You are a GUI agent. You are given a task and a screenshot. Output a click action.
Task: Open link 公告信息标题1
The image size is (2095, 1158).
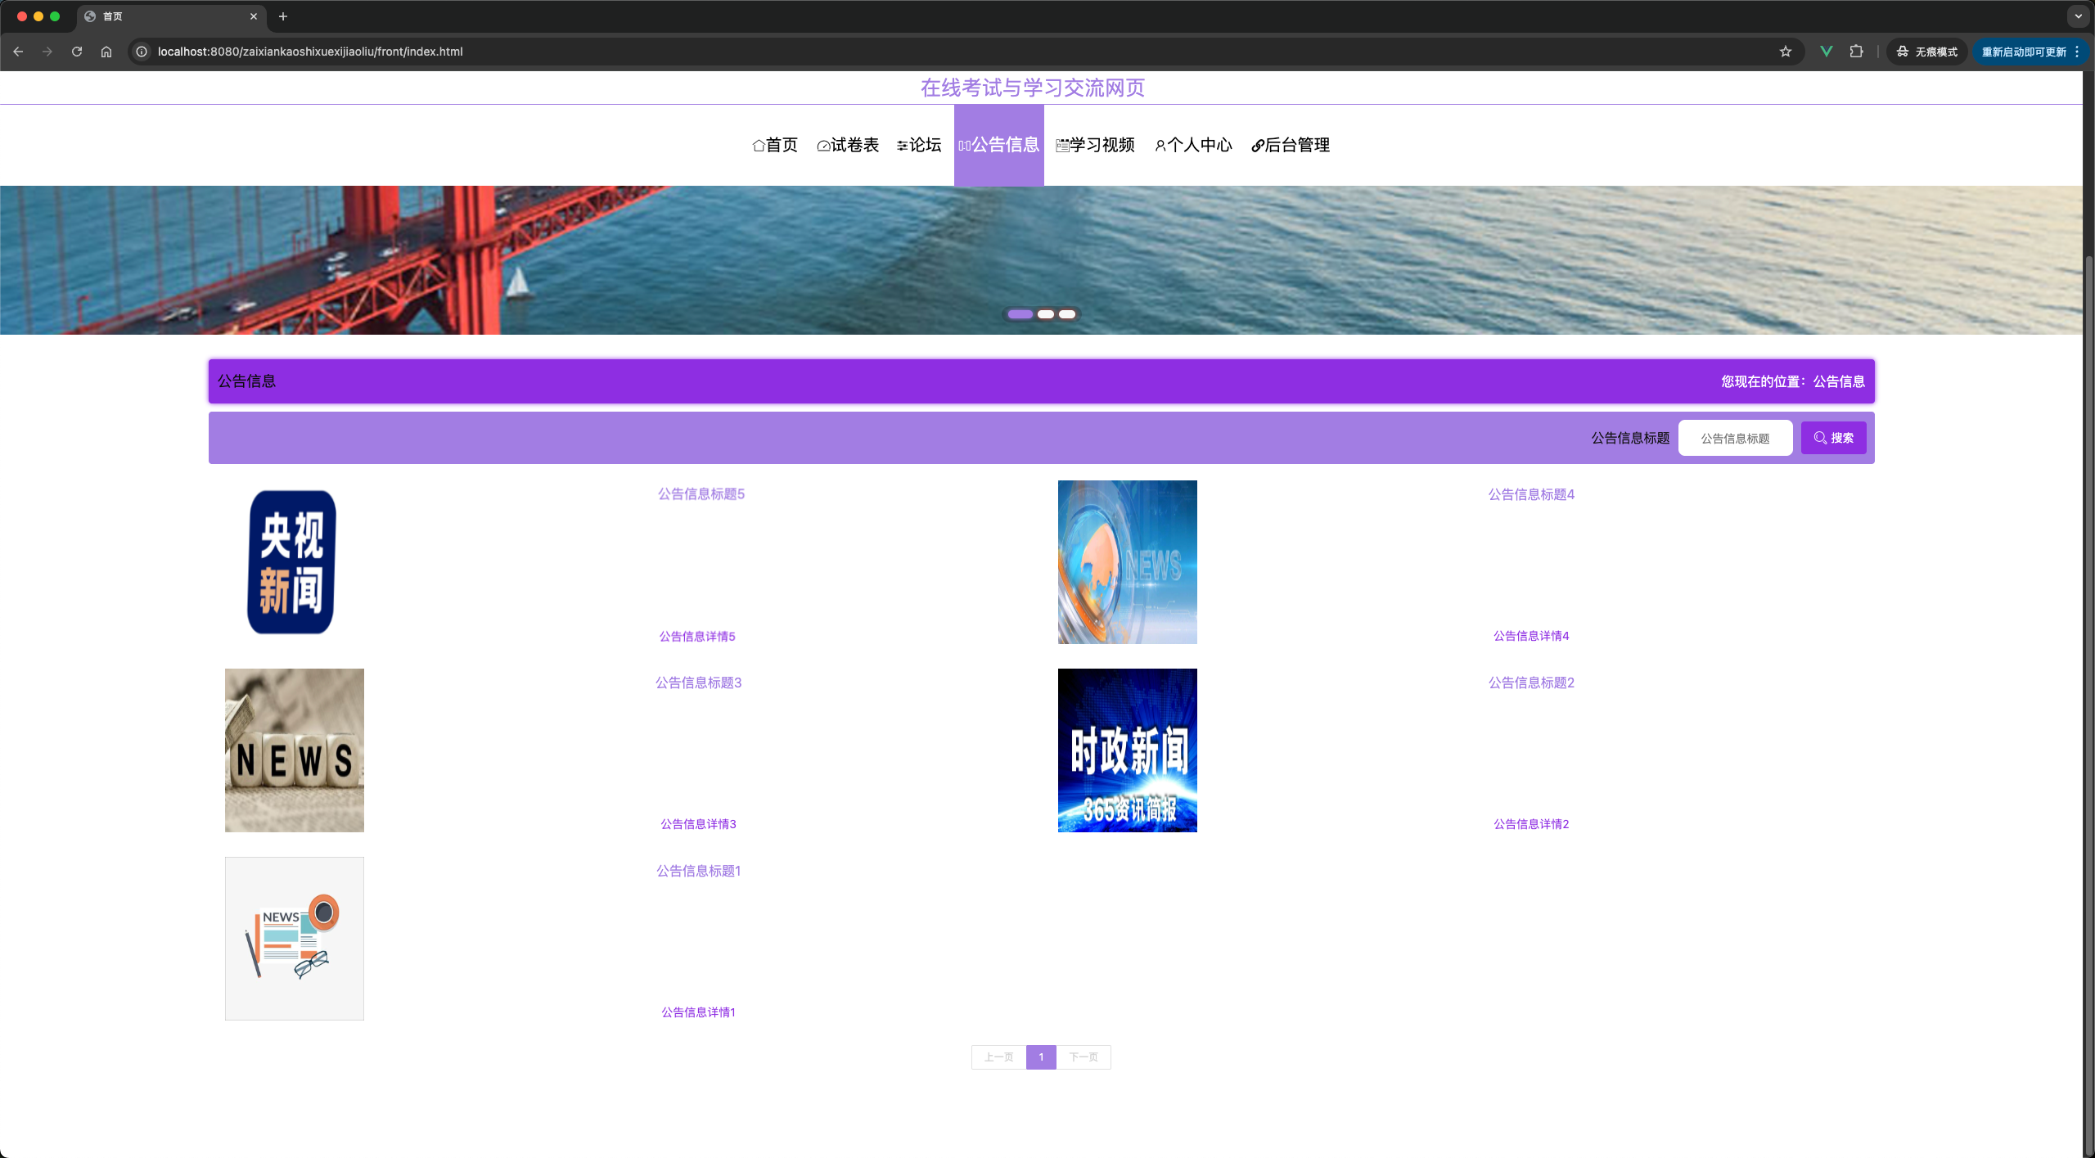(x=698, y=871)
